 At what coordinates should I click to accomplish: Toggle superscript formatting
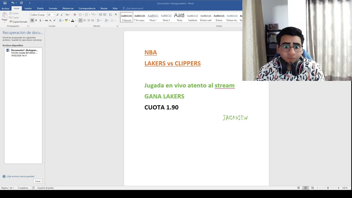click(54, 20)
